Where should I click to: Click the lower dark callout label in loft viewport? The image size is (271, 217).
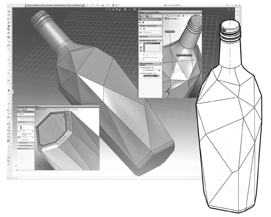tap(184, 55)
